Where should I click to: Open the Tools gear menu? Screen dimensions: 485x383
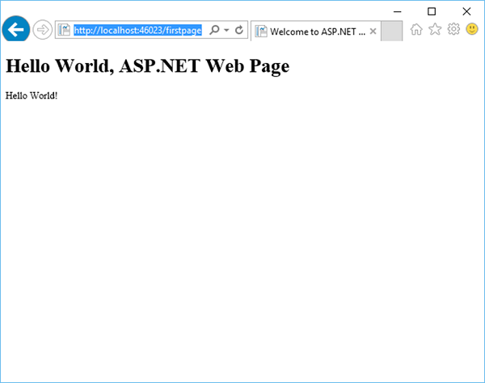[453, 30]
